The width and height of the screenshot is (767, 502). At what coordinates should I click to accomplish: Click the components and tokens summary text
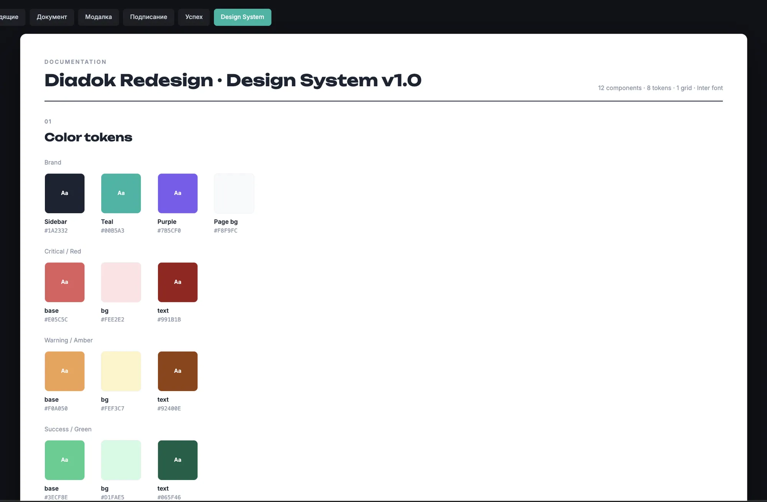tap(660, 88)
